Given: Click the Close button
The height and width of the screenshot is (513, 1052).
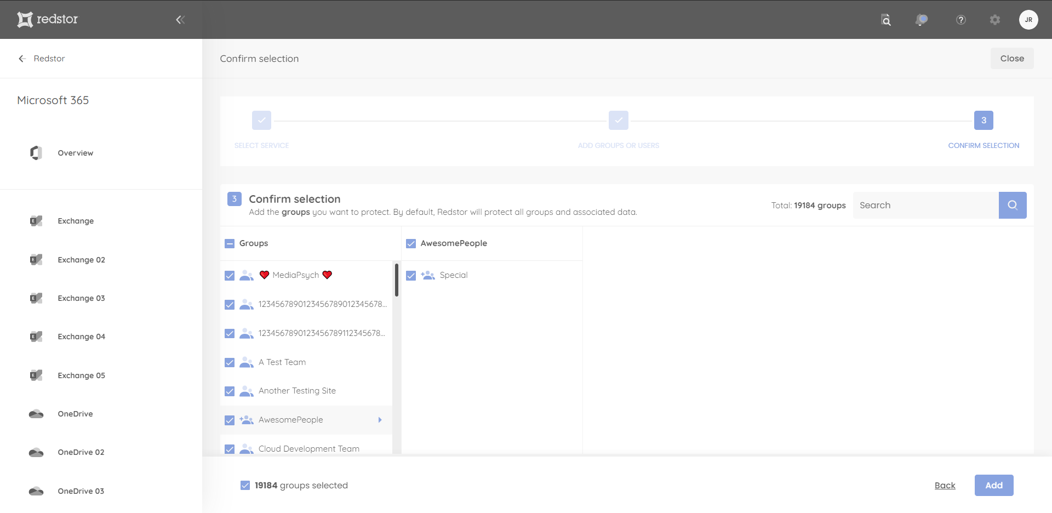Looking at the screenshot, I should point(1012,59).
